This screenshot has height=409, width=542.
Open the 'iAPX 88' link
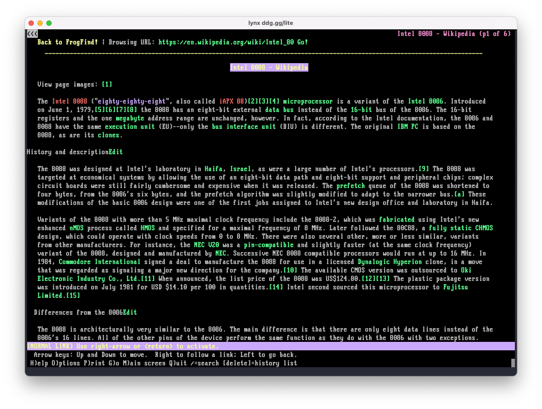[231, 101]
